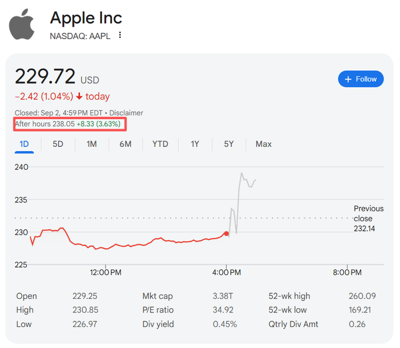Switch to the 5D chart tab

click(58, 144)
